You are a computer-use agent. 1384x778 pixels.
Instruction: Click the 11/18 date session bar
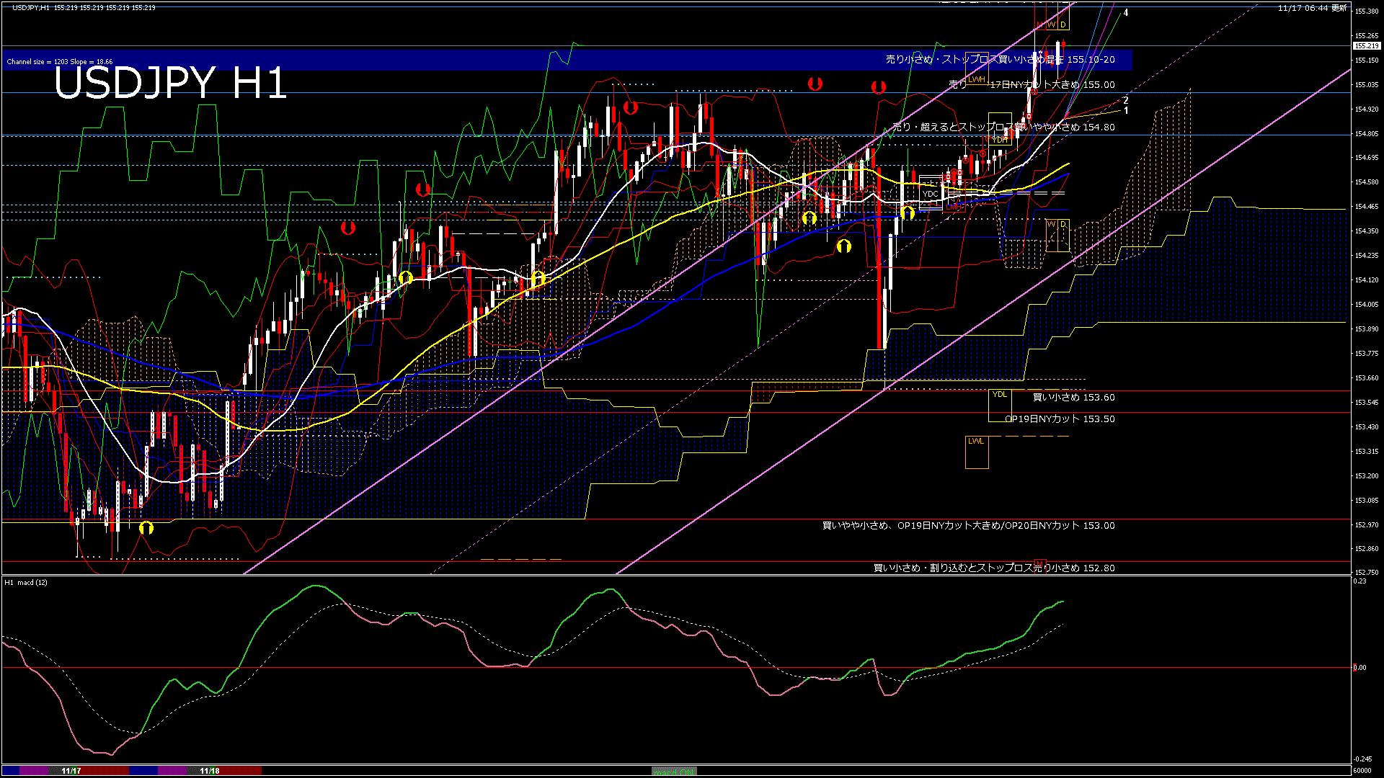click(x=209, y=771)
